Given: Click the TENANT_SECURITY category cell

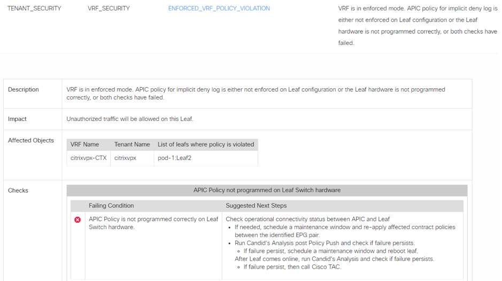Looking at the screenshot, I should [x=34, y=9].
